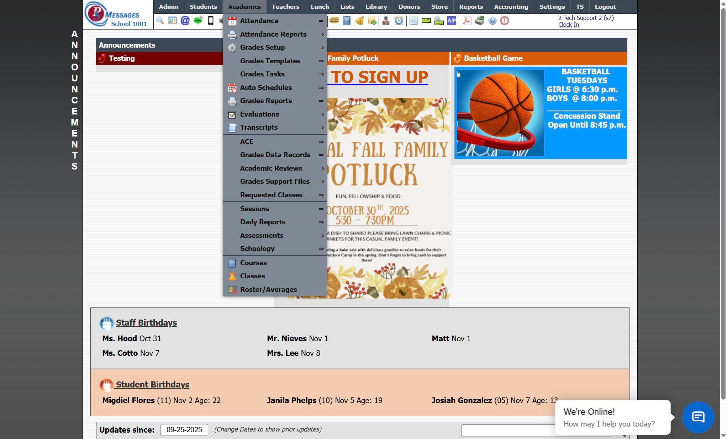Open the live chat bubble button

pos(698,417)
